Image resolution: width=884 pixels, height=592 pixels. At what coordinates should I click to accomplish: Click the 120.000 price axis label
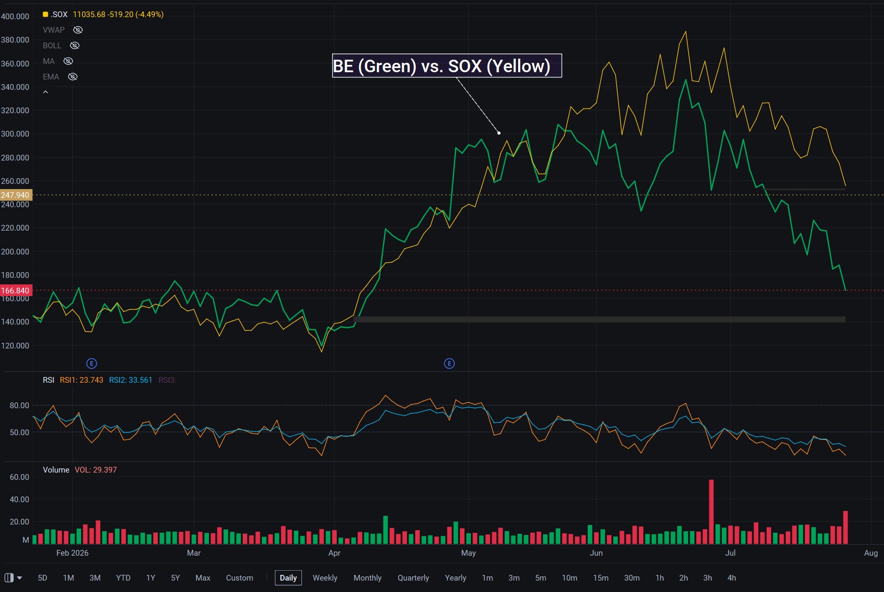tap(15, 346)
